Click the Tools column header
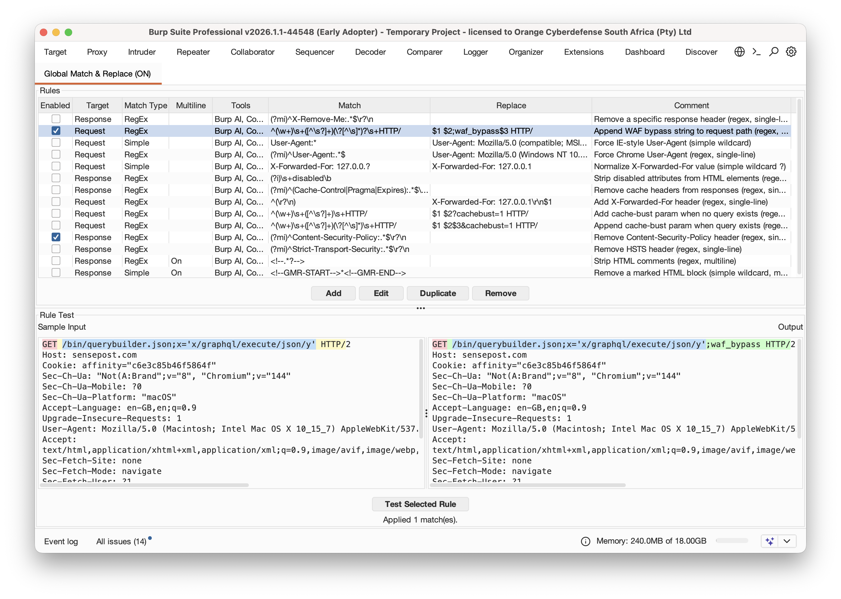The image size is (841, 599). 240,105
